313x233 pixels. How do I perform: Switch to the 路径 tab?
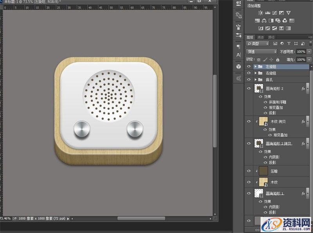coord(272,37)
